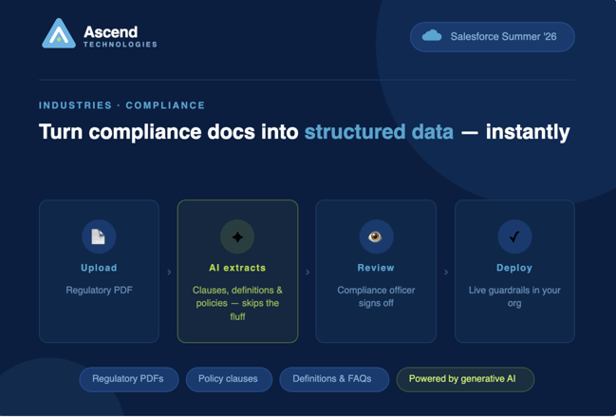Click the cloud icon in Salesforce badge
Screen dimensions: 616x417
432,36
